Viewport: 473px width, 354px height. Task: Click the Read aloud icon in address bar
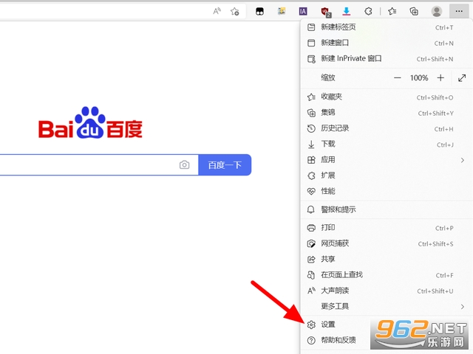tap(217, 12)
